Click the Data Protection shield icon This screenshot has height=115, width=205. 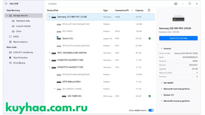(x=10, y=57)
